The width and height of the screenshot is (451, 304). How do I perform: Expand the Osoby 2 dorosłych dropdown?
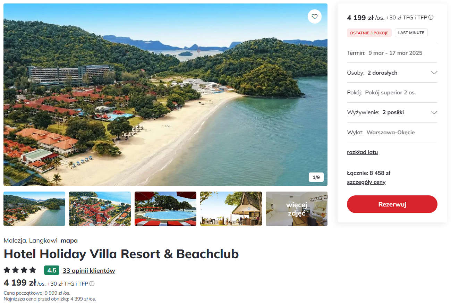point(392,73)
